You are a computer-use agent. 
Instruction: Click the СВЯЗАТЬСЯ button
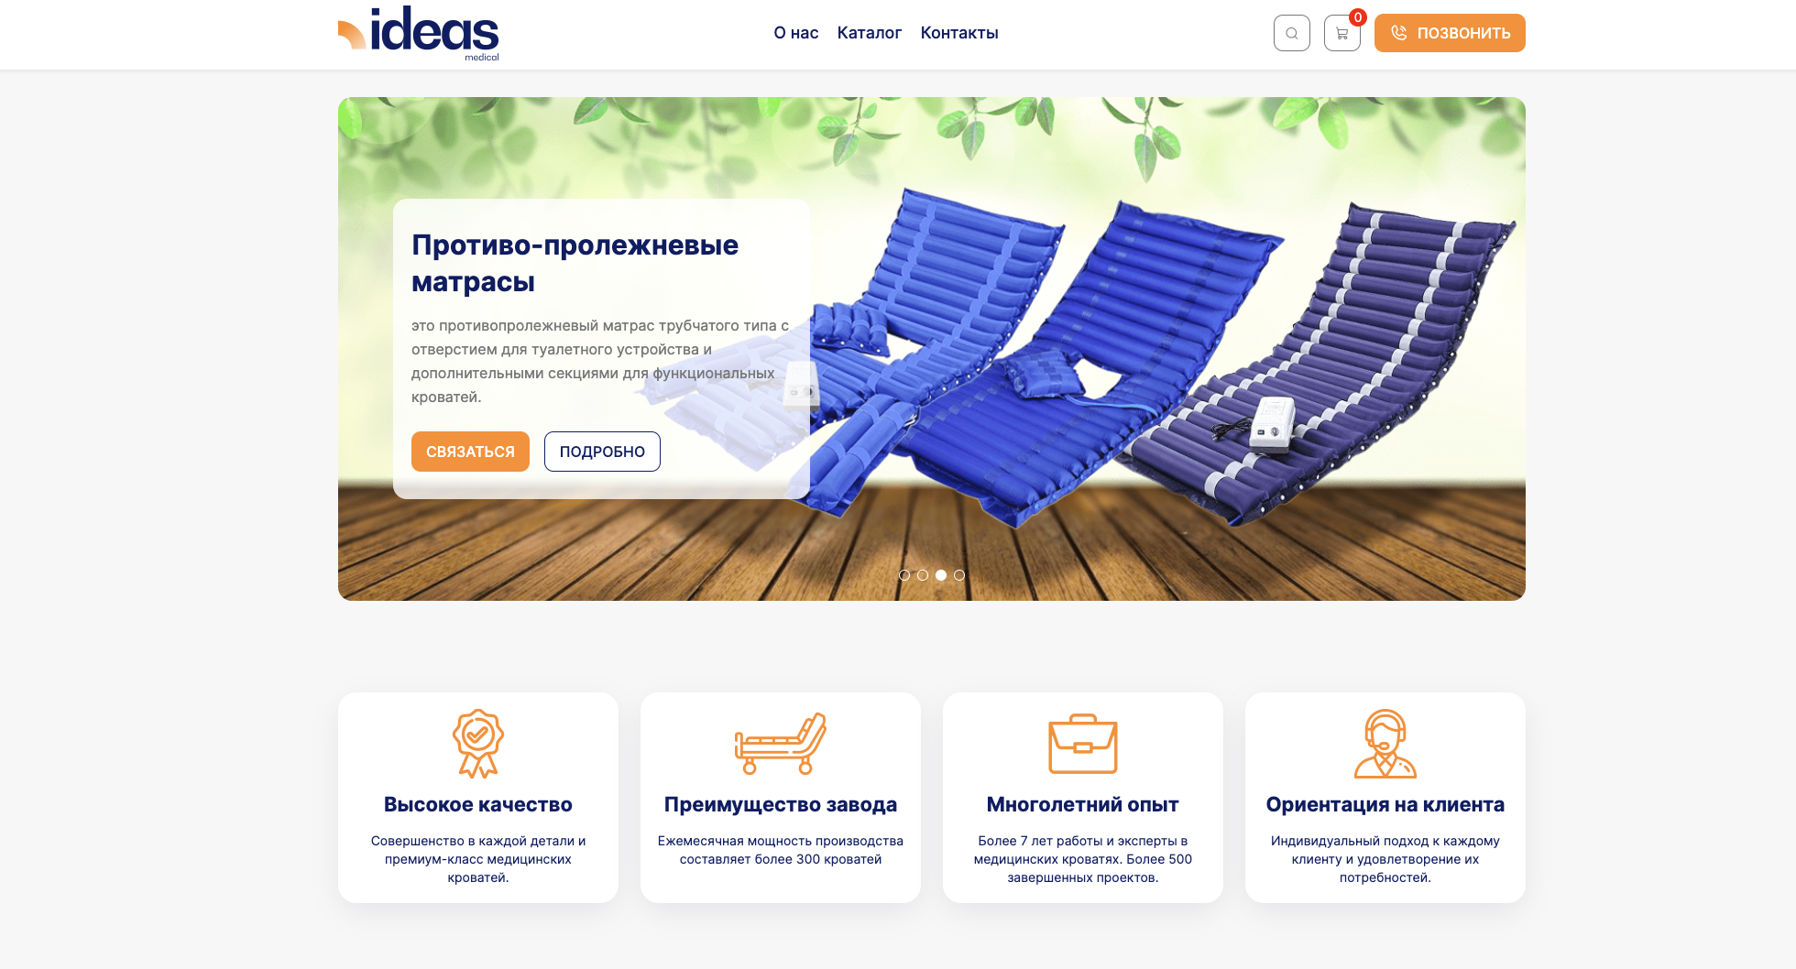(x=470, y=452)
